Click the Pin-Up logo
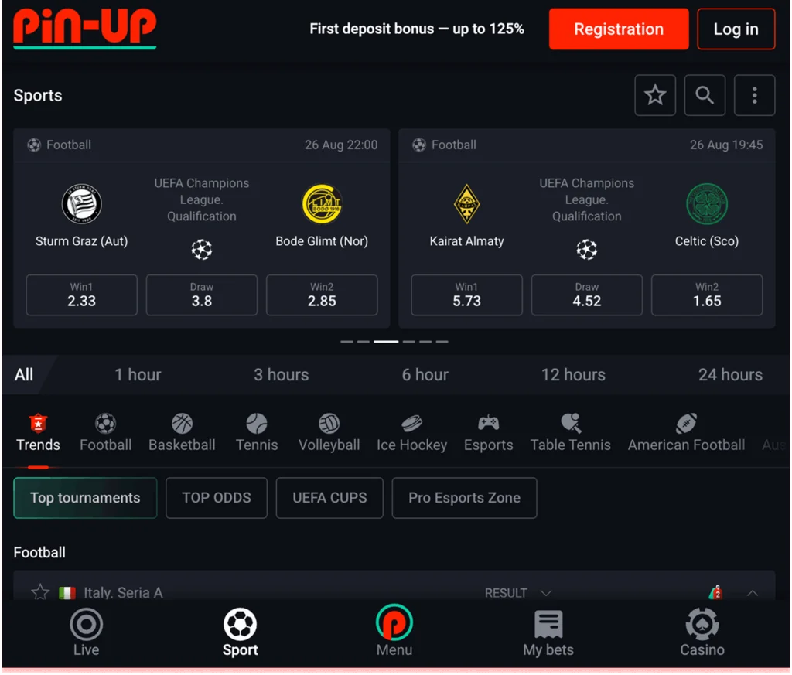This screenshot has width=792, height=675. tap(85, 29)
